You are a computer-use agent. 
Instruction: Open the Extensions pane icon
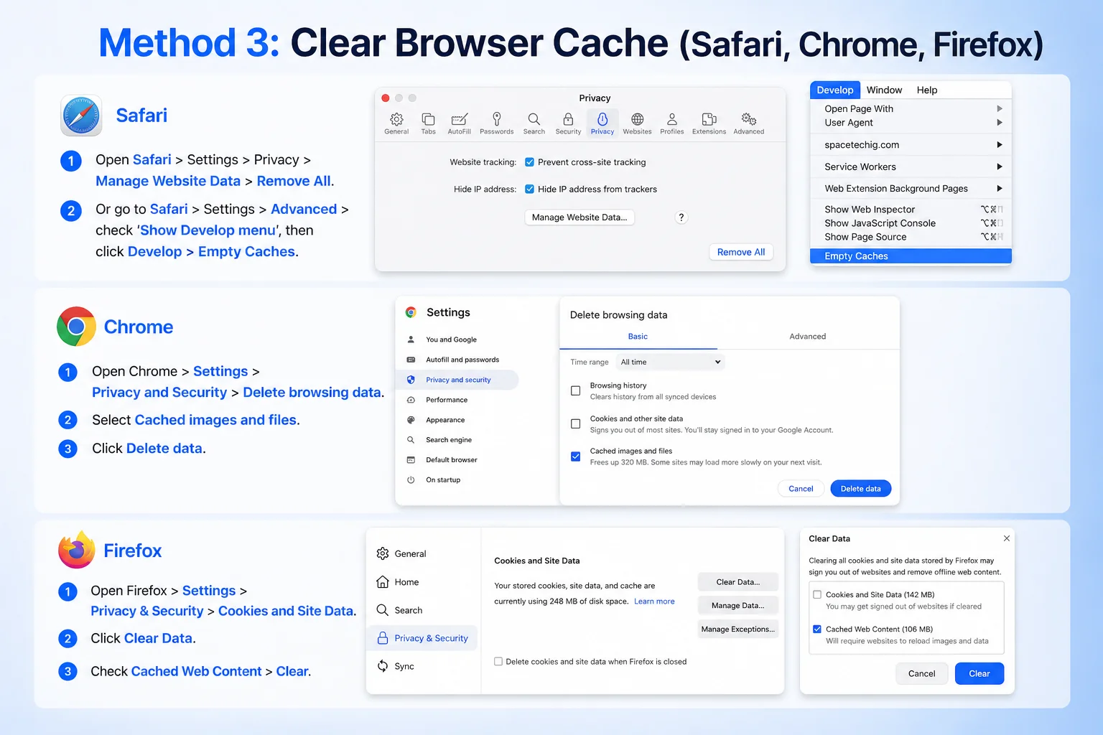pyautogui.click(x=709, y=123)
